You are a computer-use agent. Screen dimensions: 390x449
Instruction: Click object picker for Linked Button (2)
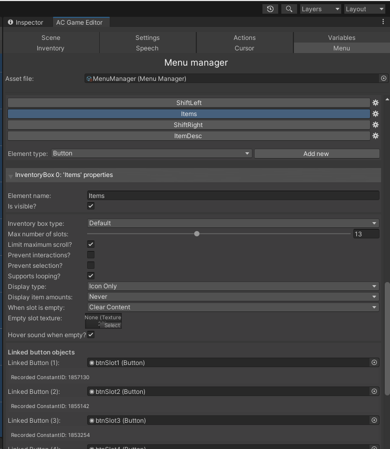tap(374, 391)
